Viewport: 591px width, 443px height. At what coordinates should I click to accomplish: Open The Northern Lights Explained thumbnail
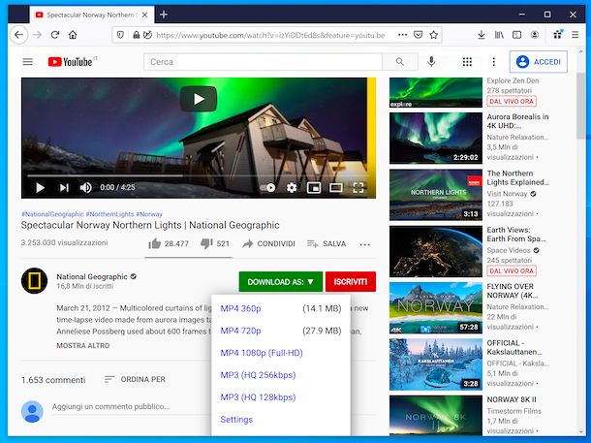pyautogui.click(x=436, y=195)
